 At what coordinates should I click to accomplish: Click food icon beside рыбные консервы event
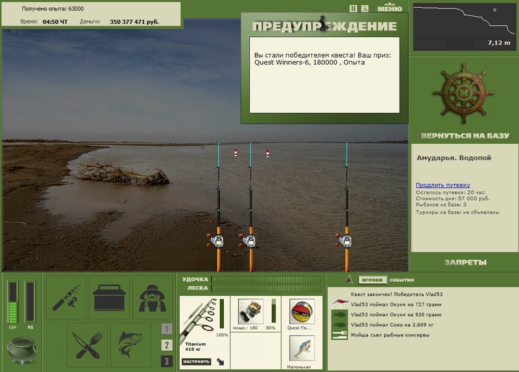click(x=339, y=334)
